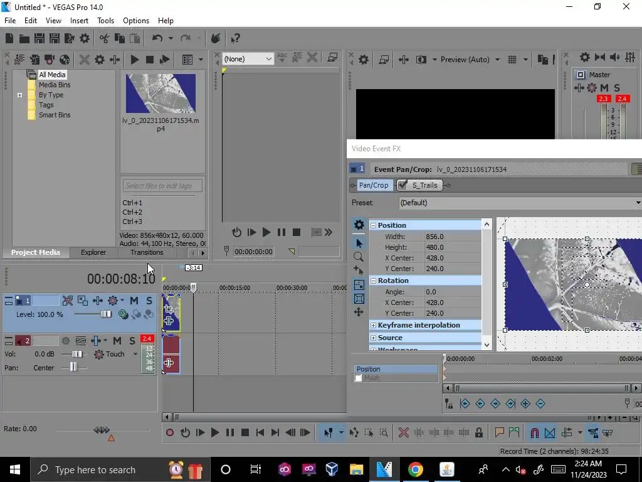Click audio track Pan slider handle
Viewport: 642px width, 482px height.
click(73, 367)
